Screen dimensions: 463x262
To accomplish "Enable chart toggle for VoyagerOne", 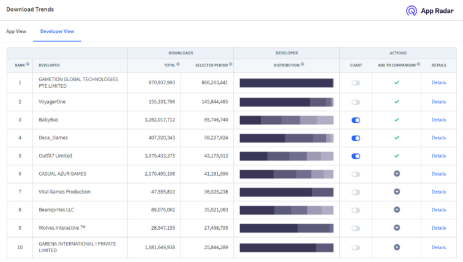I will (x=356, y=102).
